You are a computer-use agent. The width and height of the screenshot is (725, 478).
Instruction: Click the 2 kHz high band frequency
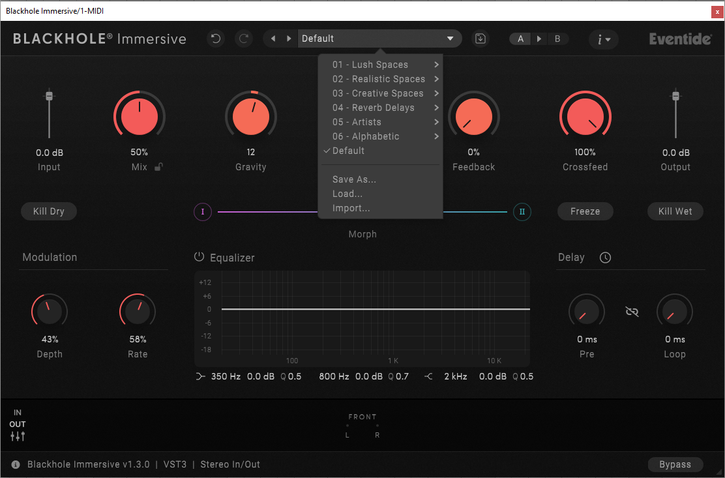456,377
